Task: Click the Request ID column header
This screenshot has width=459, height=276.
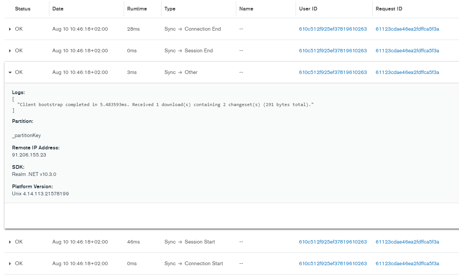Action: click(389, 9)
